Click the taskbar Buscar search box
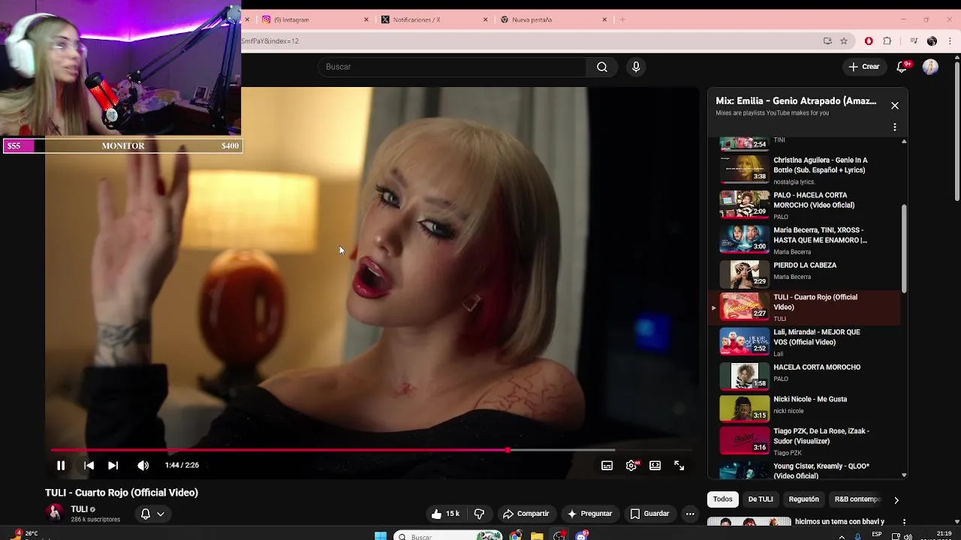 coord(447,535)
